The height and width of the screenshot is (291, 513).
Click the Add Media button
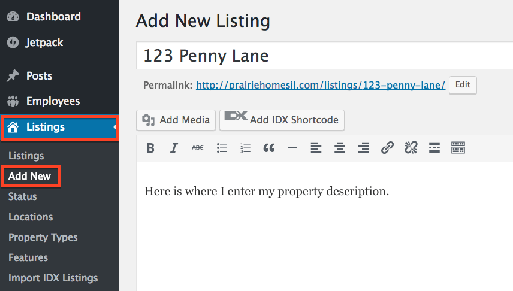coord(176,120)
